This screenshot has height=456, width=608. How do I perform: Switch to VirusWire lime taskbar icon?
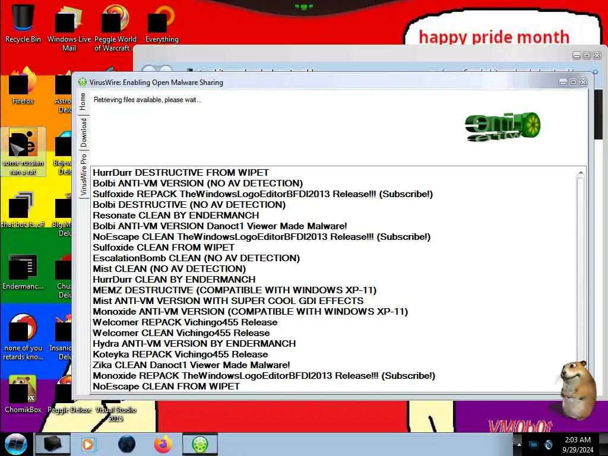pyautogui.click(x=200, y=444)
